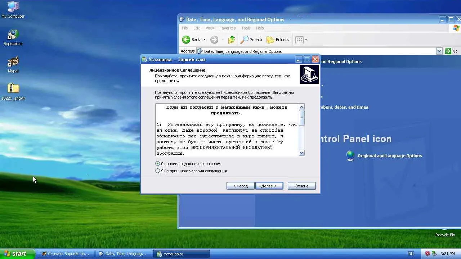Click the "Отмена" button
The width and height of the screenshot is (461, 259).
(301, 186)
